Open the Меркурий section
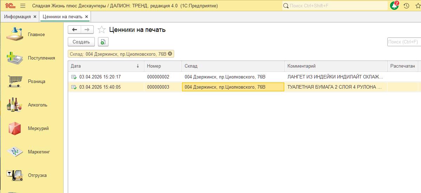 tap(15, 128)
